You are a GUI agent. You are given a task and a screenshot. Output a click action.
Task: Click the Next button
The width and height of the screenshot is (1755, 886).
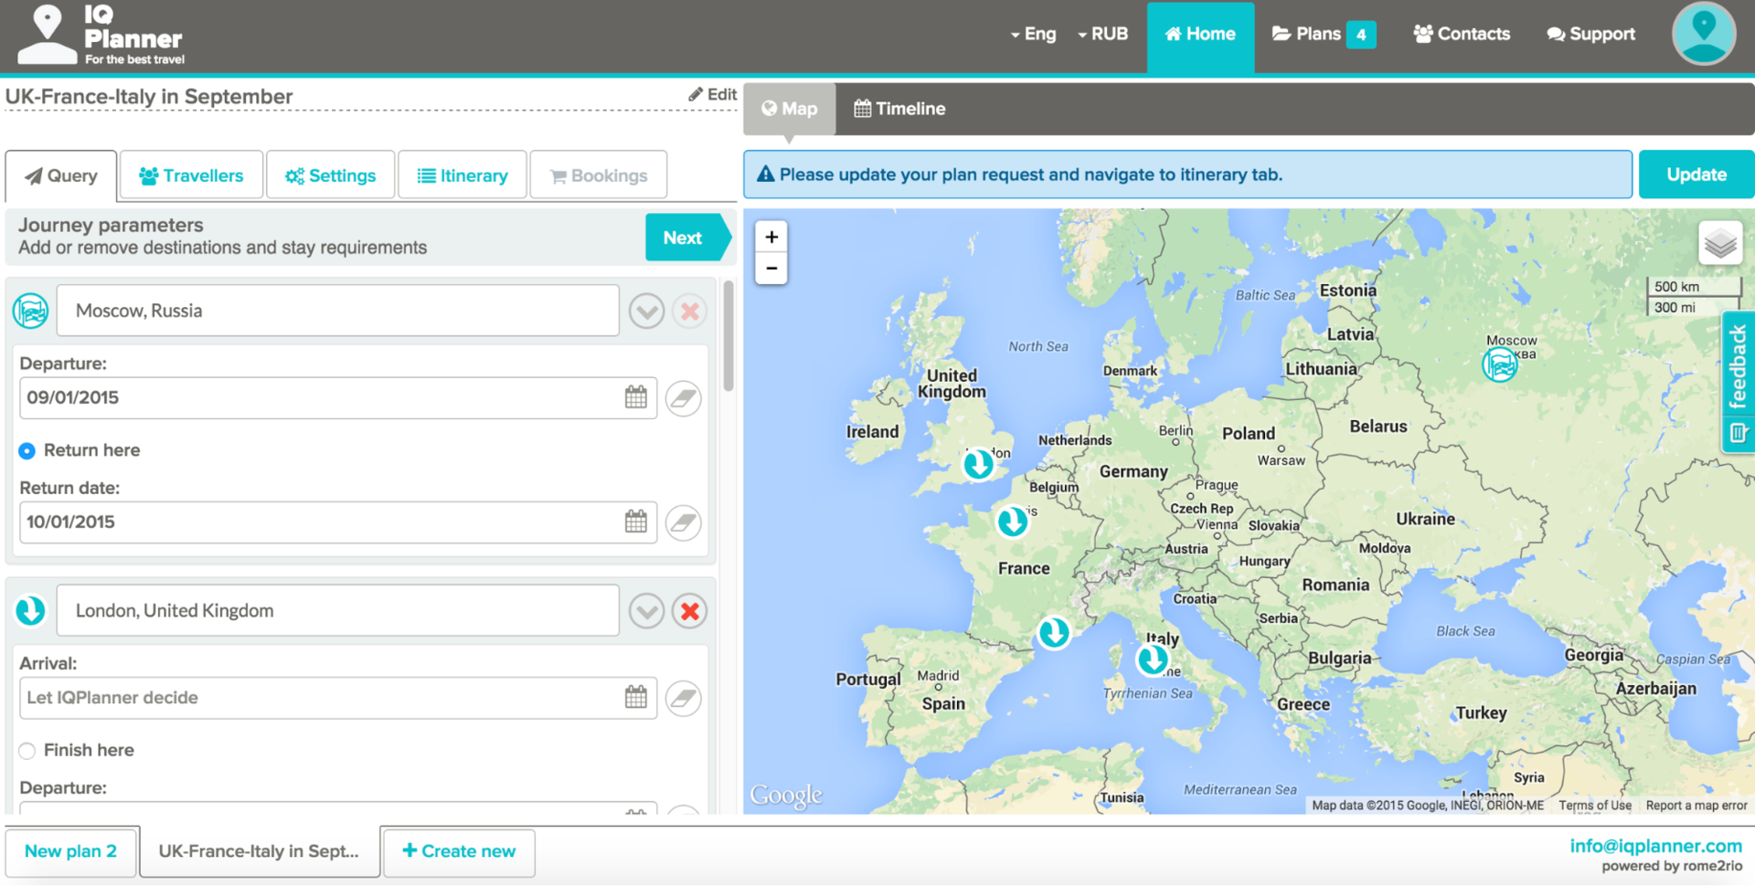[686, 237]
